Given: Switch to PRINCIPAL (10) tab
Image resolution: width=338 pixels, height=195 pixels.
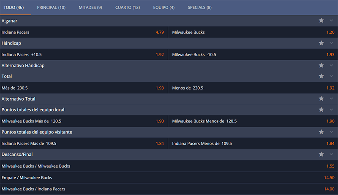Looking at the screenshot, I should coord(51,8).
